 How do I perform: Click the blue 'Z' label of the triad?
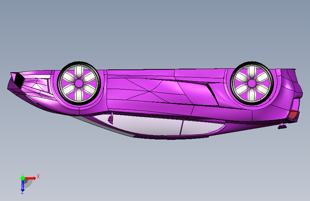[x=22, y=192]
